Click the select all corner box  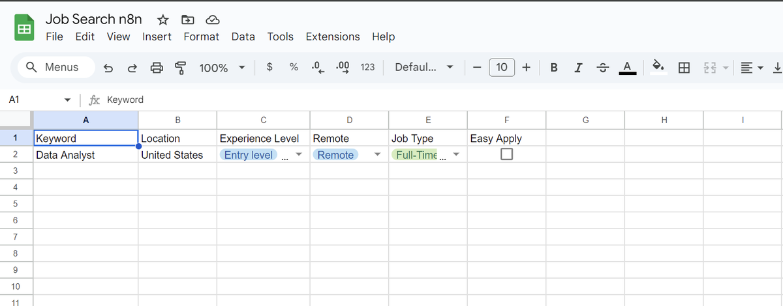coord(16,120)
